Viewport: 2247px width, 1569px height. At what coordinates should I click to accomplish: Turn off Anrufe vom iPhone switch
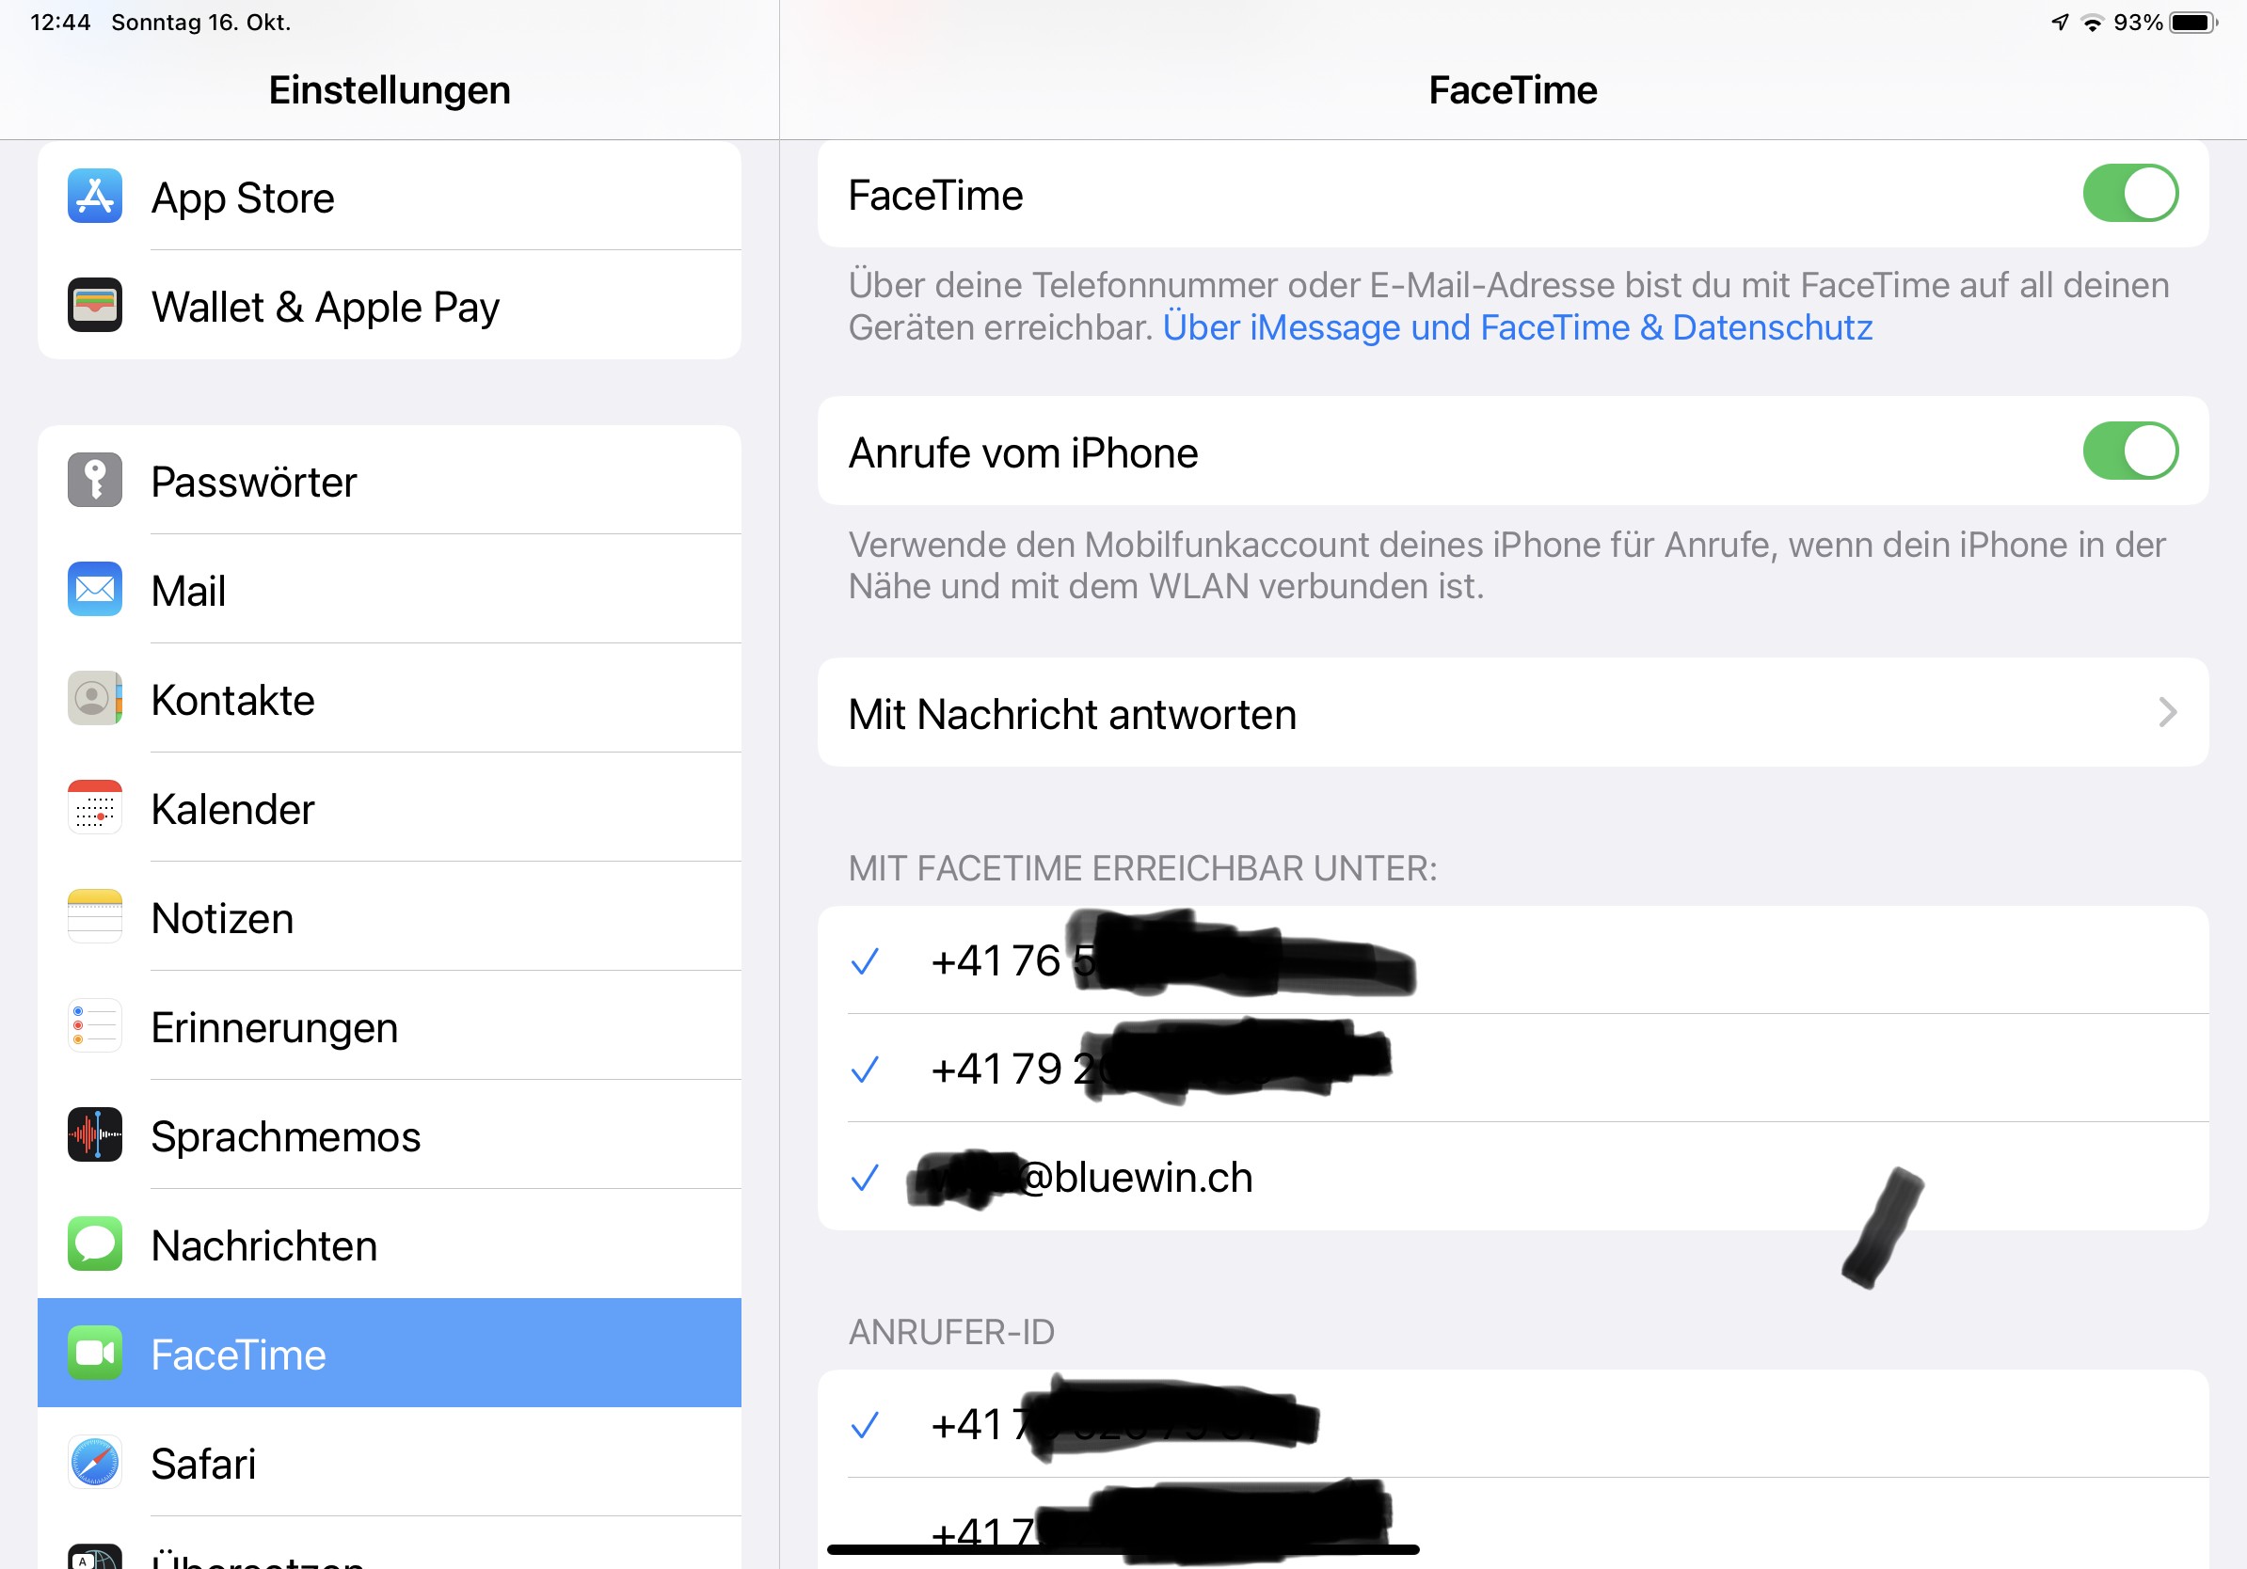(x=2129, y=451)
